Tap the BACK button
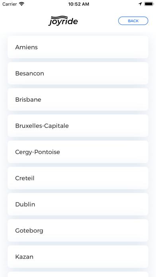The width and height of the screenshot is (156, 277). click(x=133, y=21)
